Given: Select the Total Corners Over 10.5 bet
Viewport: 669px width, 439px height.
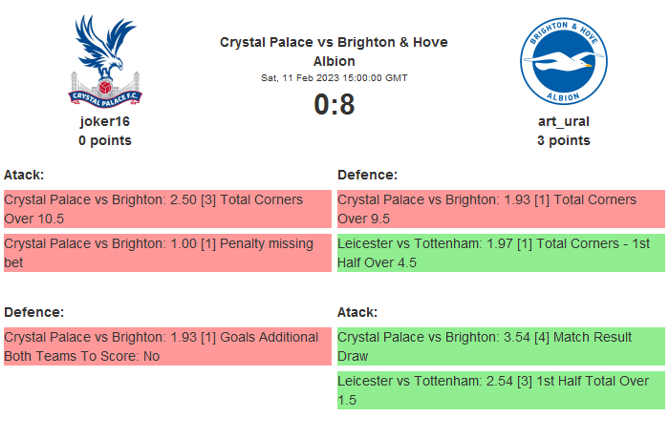Looking at the screenshot, I should 167,209.
